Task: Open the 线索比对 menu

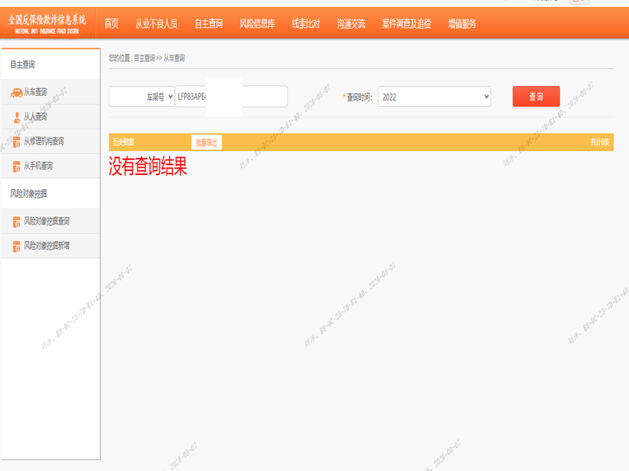Action: pos(306,24)
